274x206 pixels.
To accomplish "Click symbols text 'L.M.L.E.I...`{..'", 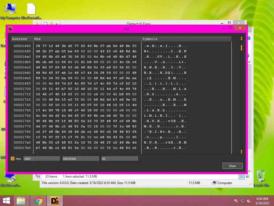I will coord(165,116).
